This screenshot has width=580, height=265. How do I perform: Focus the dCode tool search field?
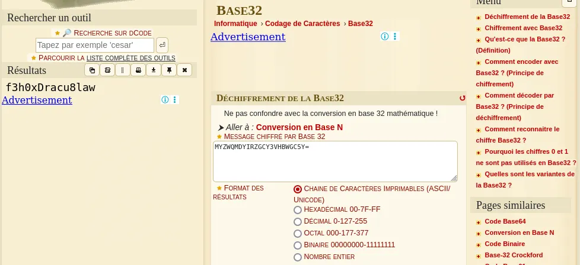pyautogui.click(x=95, y=46)
